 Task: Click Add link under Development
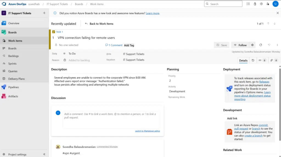coord(232,118)
